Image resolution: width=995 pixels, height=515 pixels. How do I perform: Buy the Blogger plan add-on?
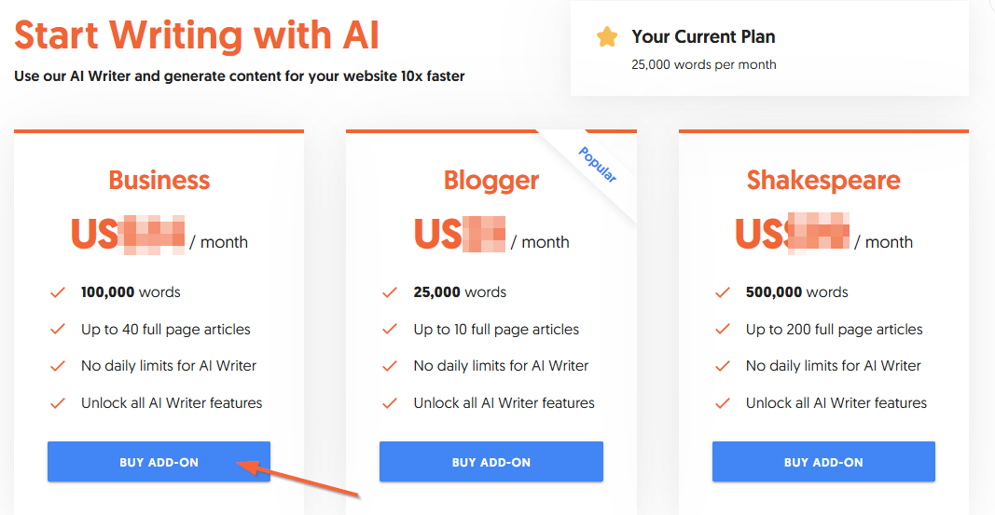[x=491, y=462]
